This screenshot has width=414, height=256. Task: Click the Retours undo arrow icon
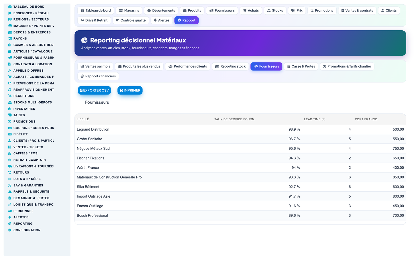coord(10,173)
